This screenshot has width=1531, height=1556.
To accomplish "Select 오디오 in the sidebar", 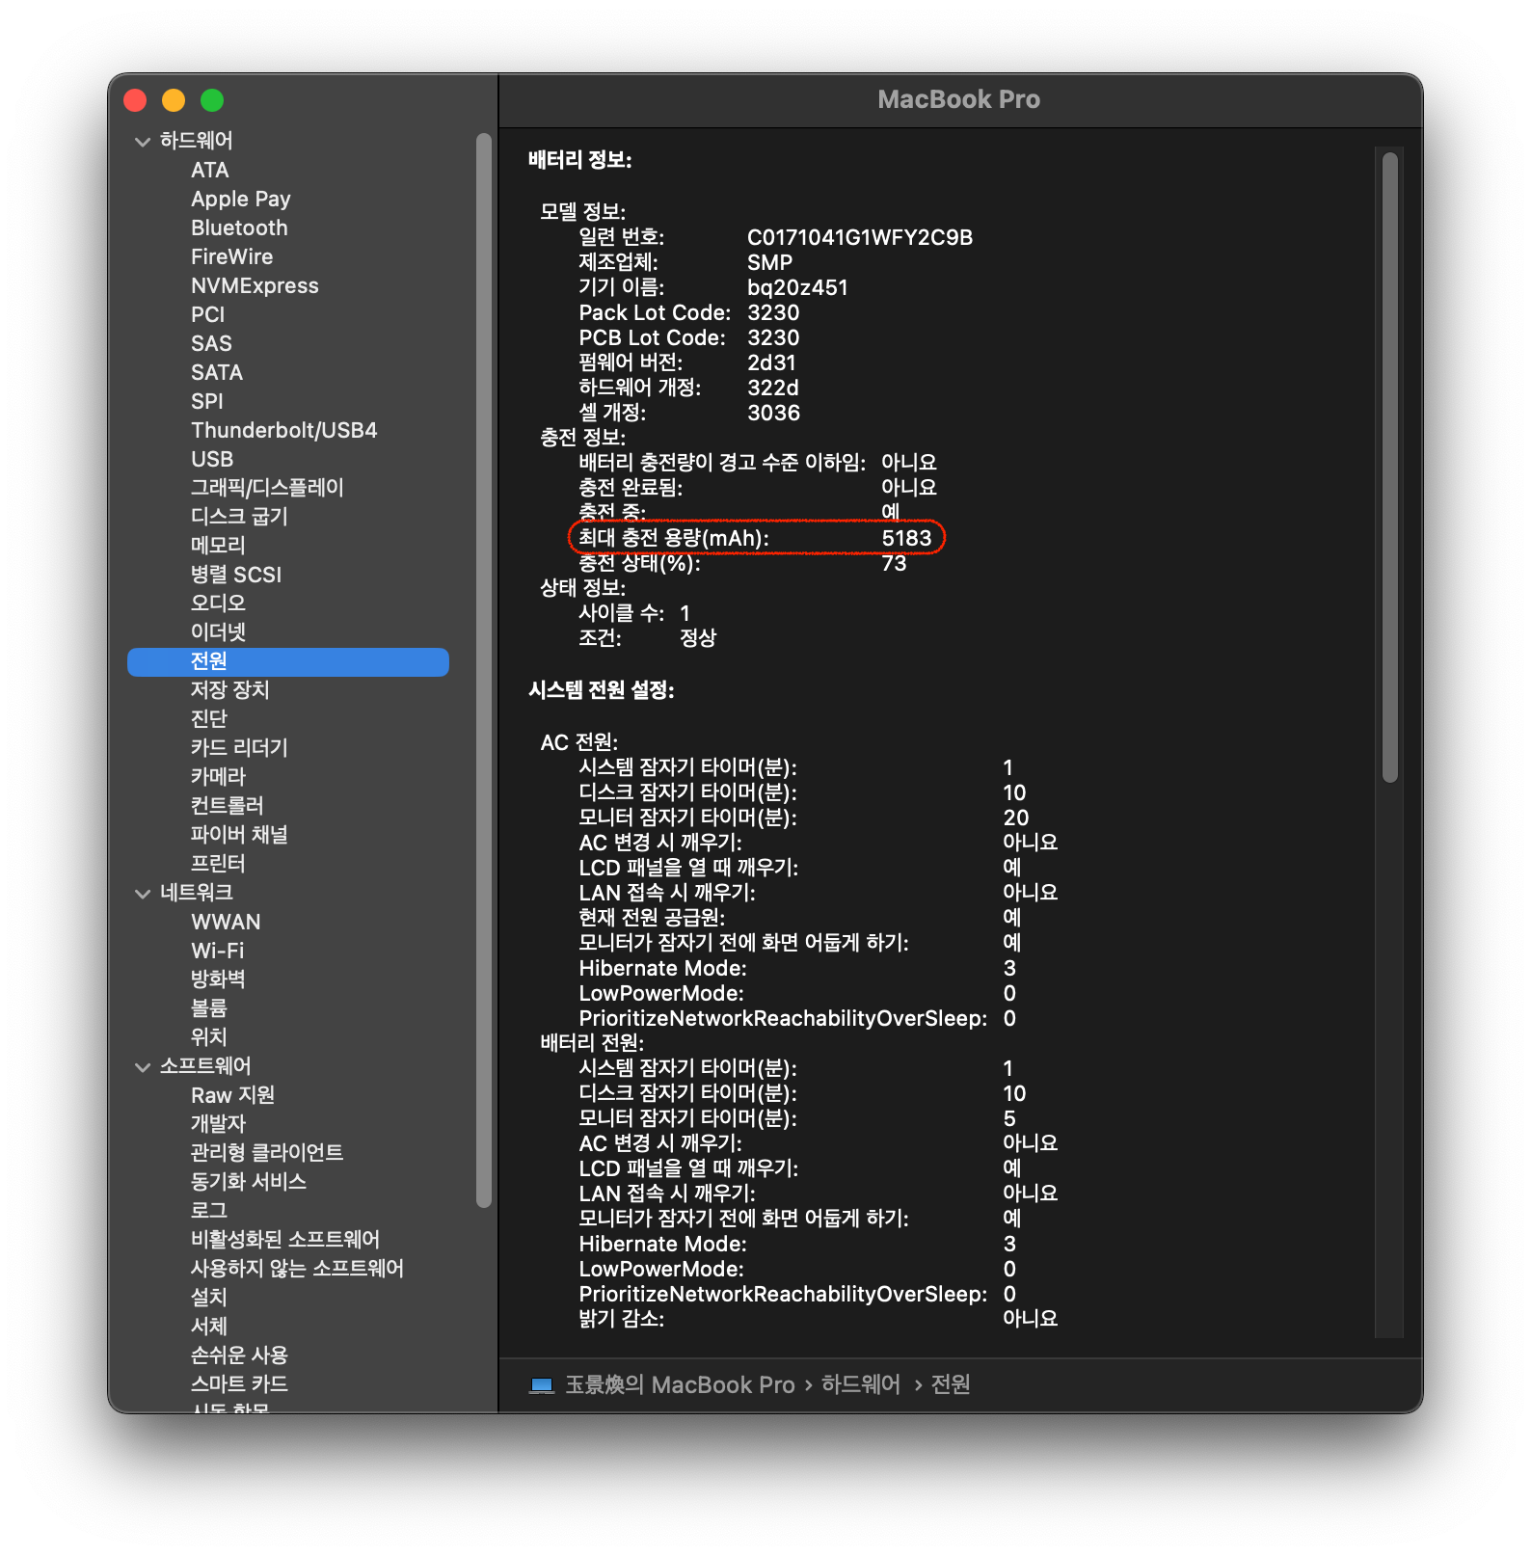I will (x=218, y=604).
